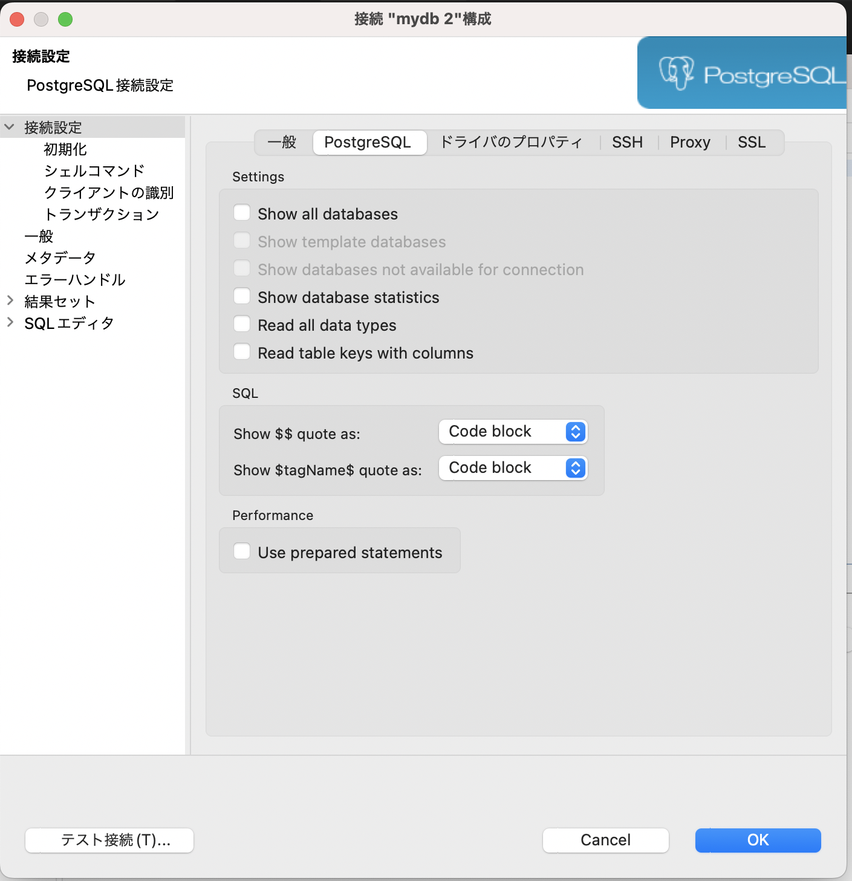Check Show database statistics
This screenshot has width=852, height=881.
pyautogui.click(x=242, y=296)
